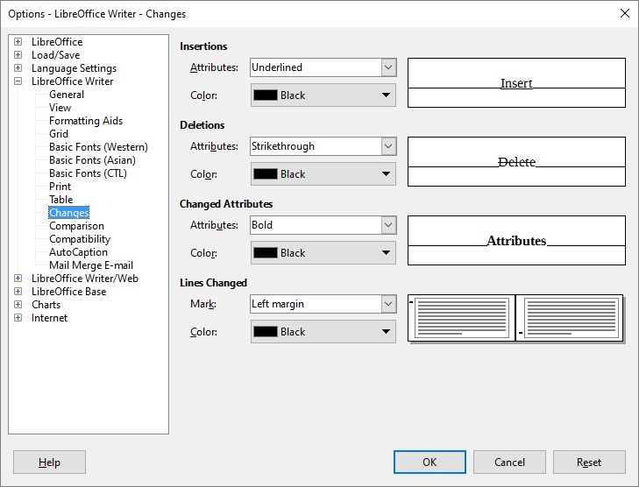Viewport: 639px width, 487px height.
Task: Collapse the LibreOffice Writer tree node
Action: (x=18, y=81)
